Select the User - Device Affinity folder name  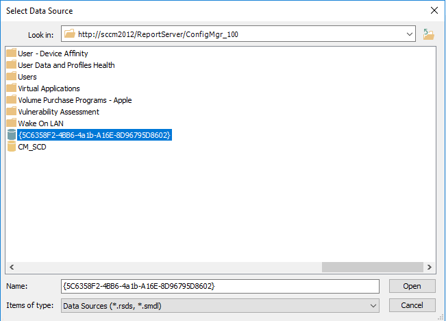(53, 53)
